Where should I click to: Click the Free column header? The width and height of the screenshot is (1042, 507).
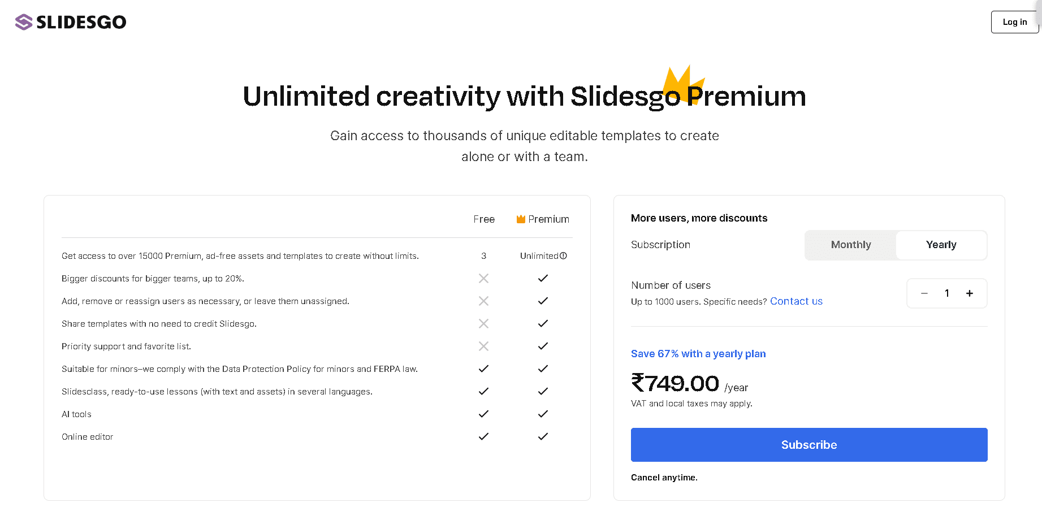pos(484,219)
